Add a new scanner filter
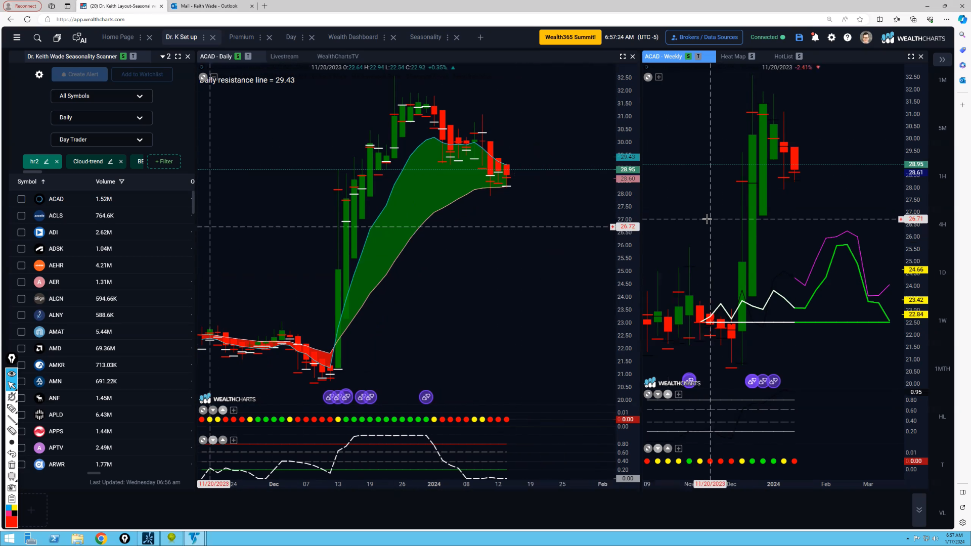 click(164, 162)
